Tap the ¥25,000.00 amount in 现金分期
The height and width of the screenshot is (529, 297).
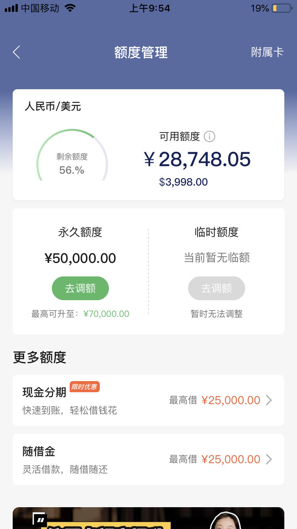[231, 400]
